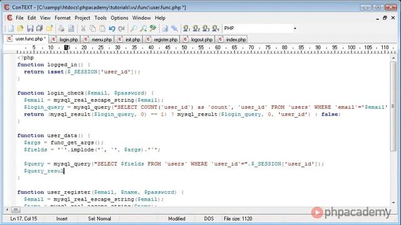
Task: Click the vertical scrollbar down arrow
Action: pos(393,202)
